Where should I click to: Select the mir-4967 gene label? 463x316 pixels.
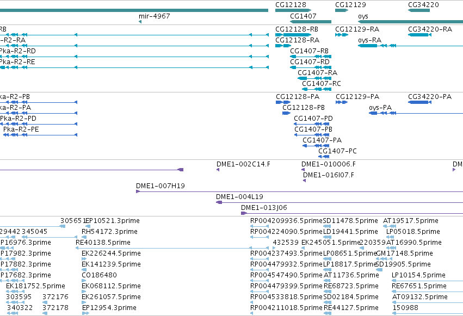[155, 16]
